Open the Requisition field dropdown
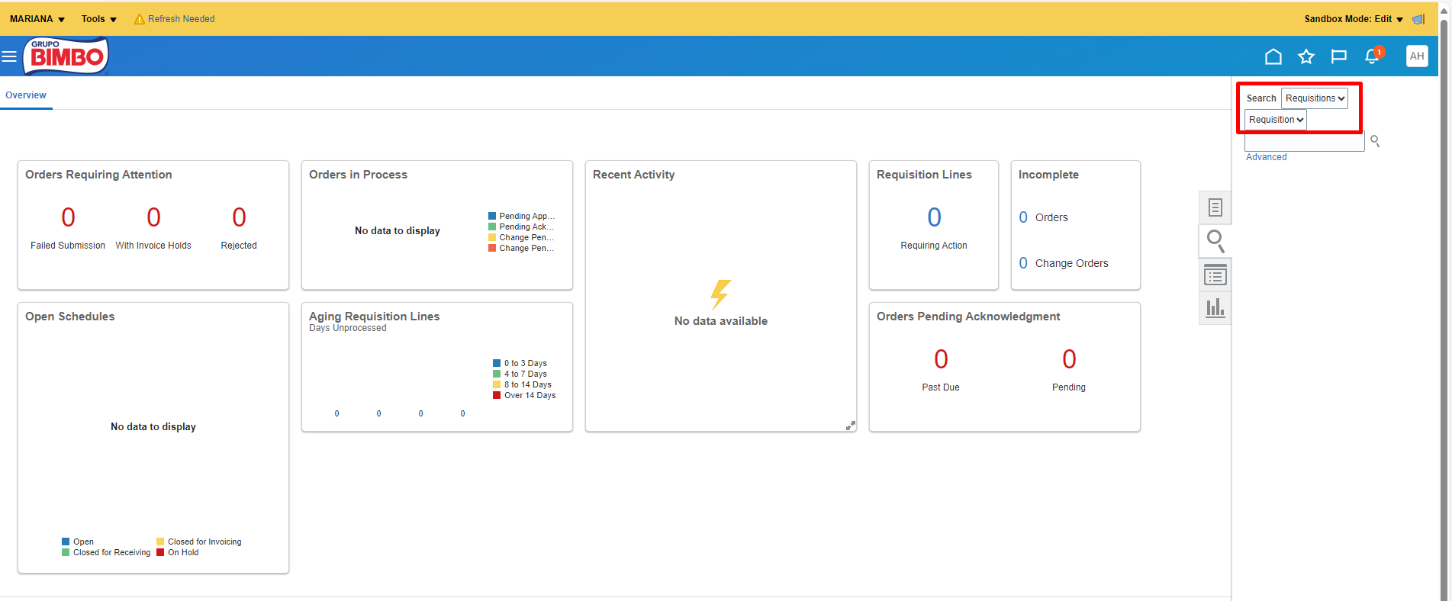 pos(1276,120)
